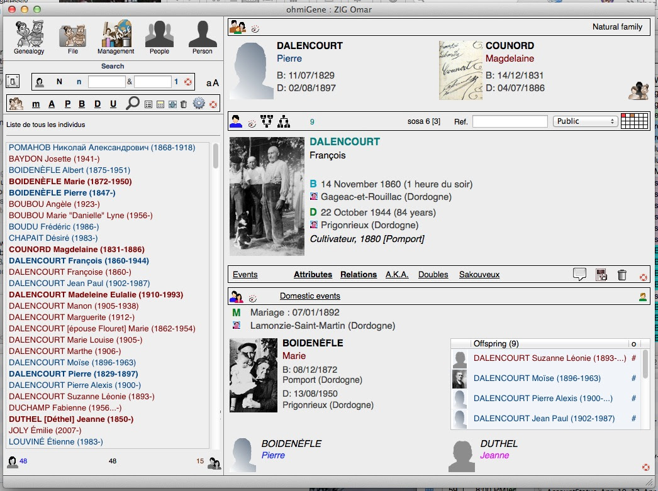Open the Genealogy section icon
Image resolution: width=658 pixels, height=491 pixels.
tap(29, 37)
